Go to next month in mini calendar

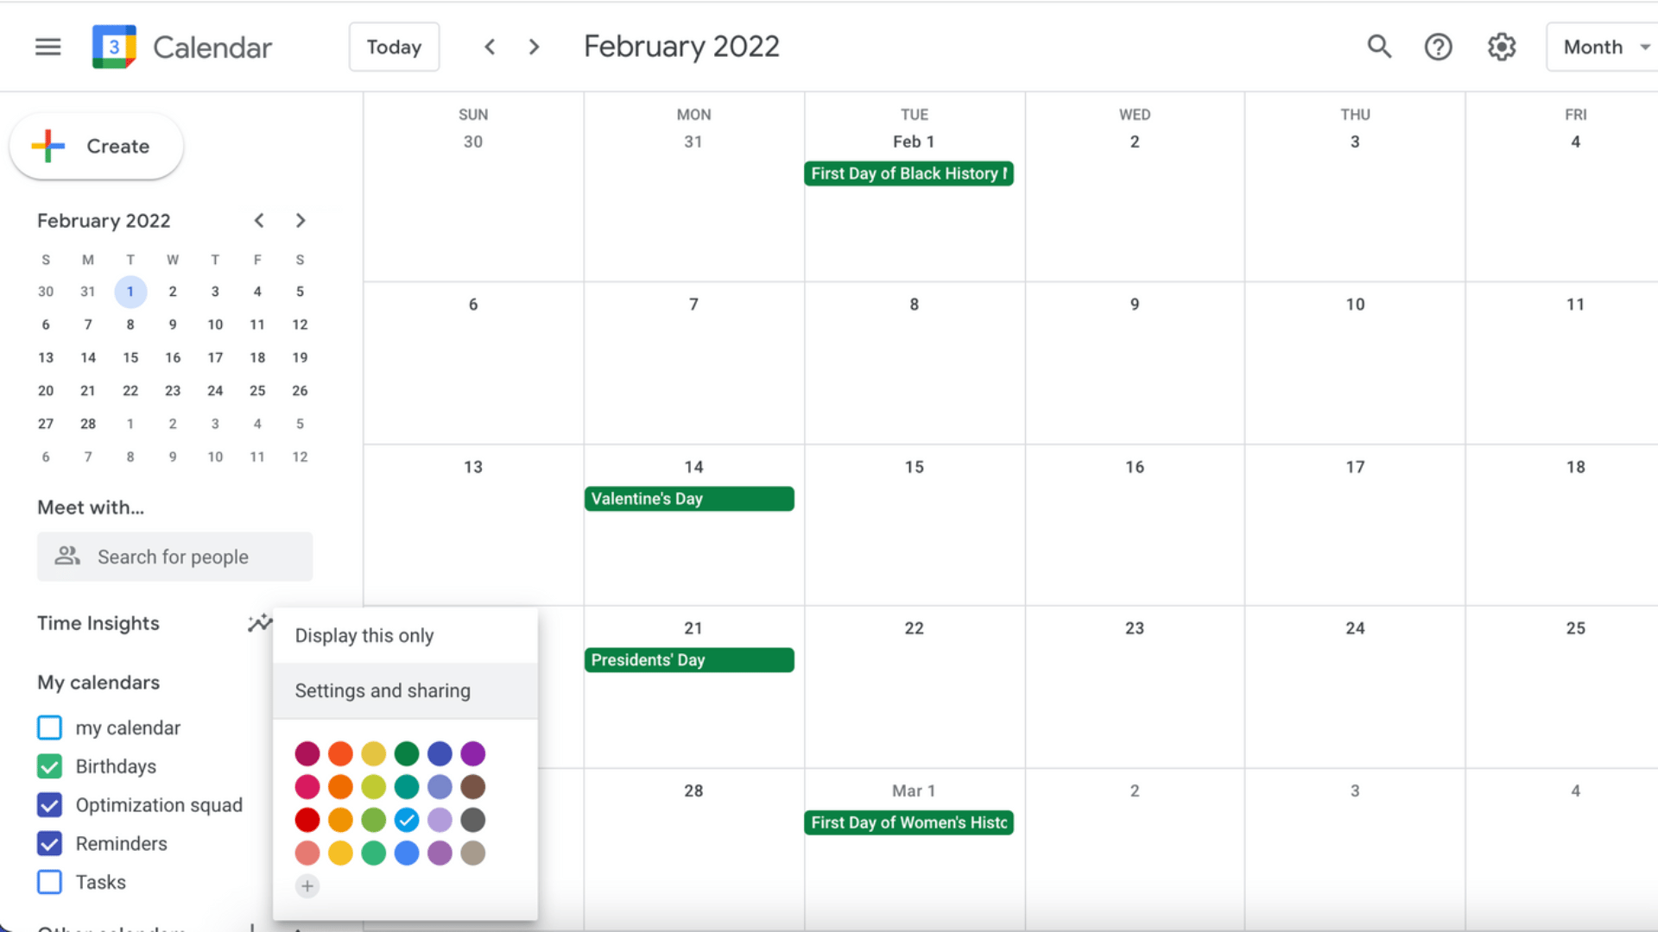tap(300, 220)
